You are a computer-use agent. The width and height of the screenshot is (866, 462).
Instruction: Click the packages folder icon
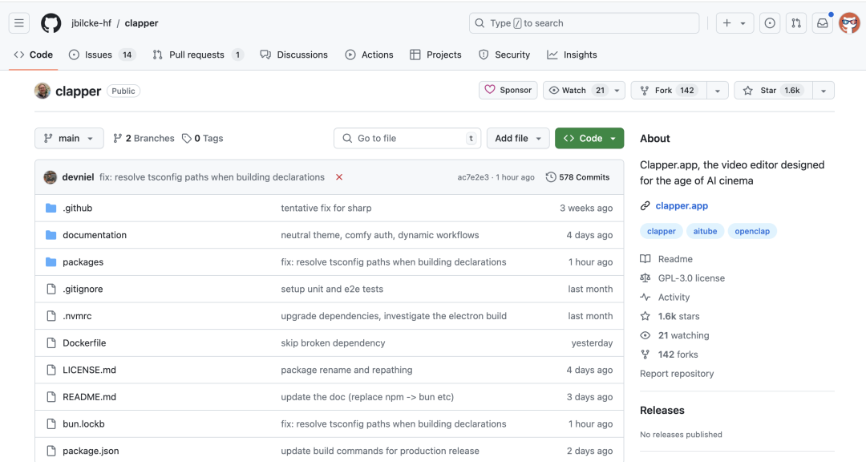pyautogui.click(x=51, y=262)
